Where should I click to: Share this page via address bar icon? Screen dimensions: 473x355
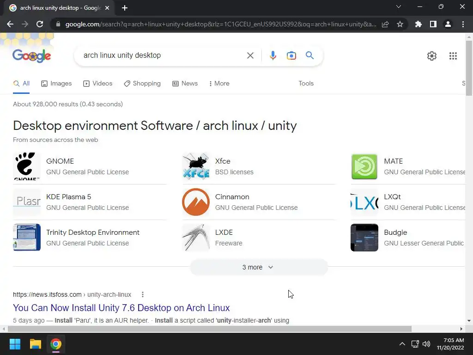(385, 24)
